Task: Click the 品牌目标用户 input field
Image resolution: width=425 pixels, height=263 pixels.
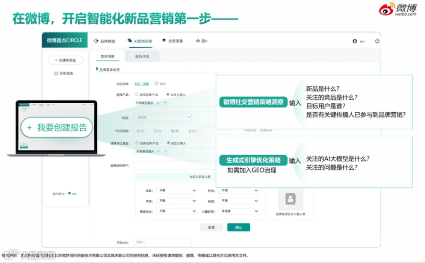Action: click(x=175, y=165)
